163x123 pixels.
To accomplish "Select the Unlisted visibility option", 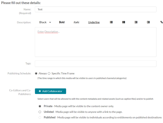I will 40,112.
